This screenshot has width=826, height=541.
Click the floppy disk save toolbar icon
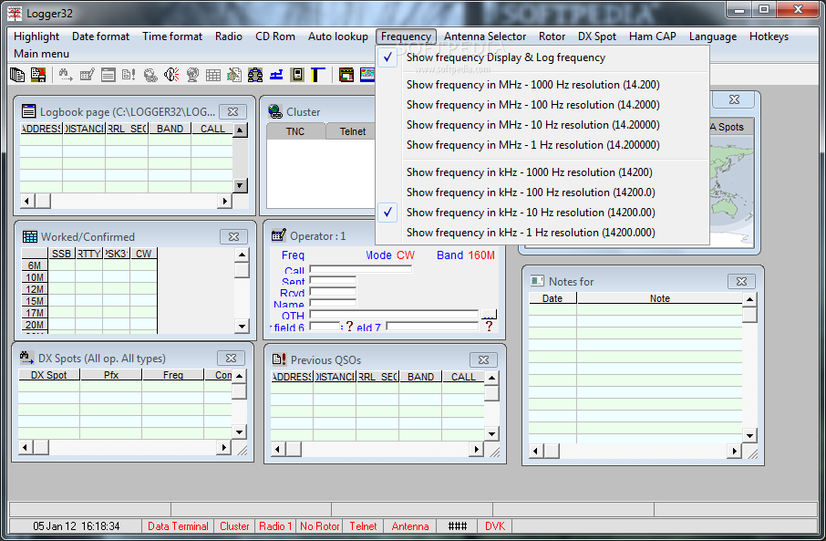click(x=38, y=75)
